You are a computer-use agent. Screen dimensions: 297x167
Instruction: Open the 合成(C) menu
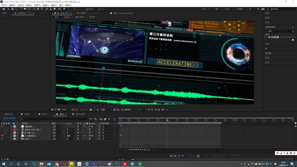point(21,5)
